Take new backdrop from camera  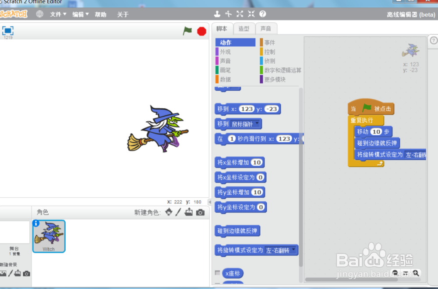click(x=27, y=273)
